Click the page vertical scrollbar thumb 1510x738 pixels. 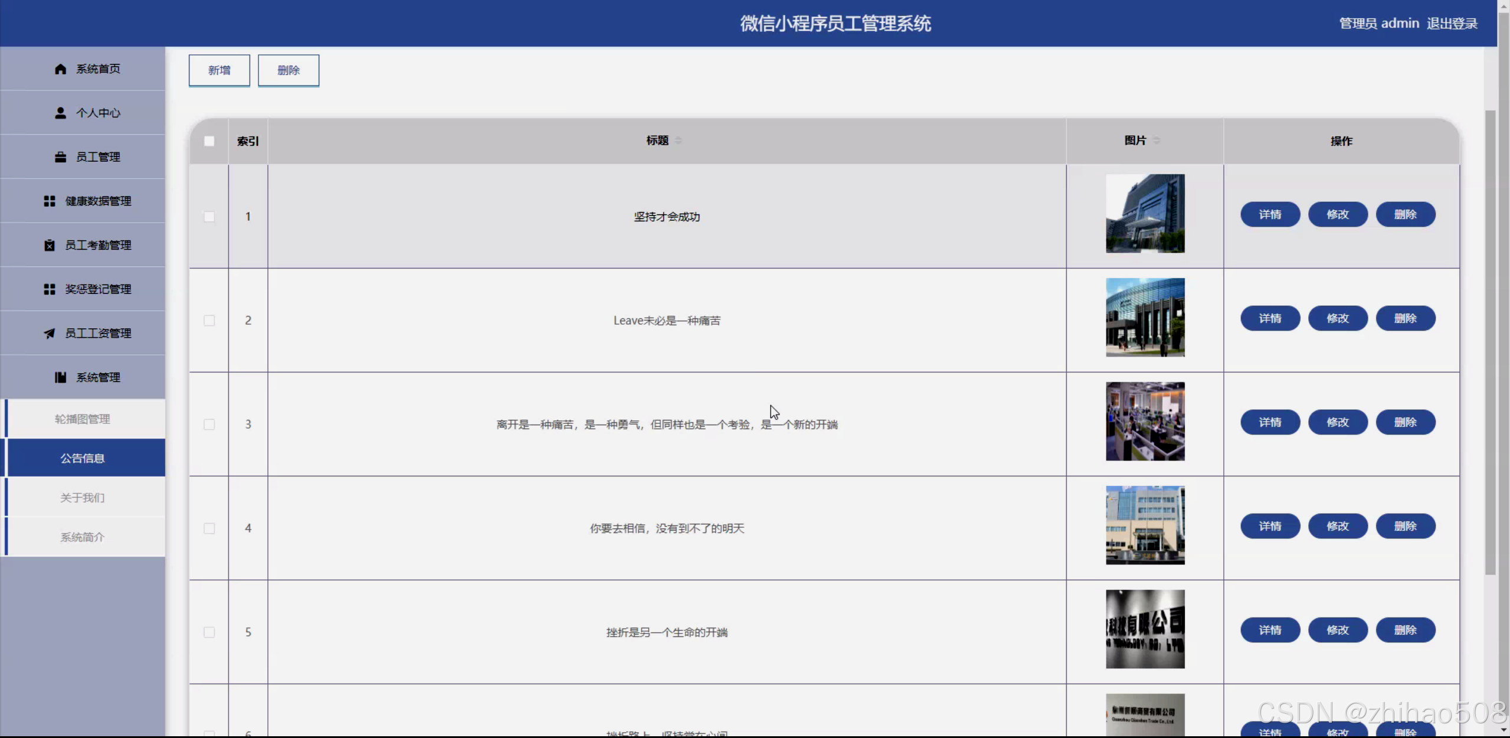pyautogui.click(x=1490, y=342)
